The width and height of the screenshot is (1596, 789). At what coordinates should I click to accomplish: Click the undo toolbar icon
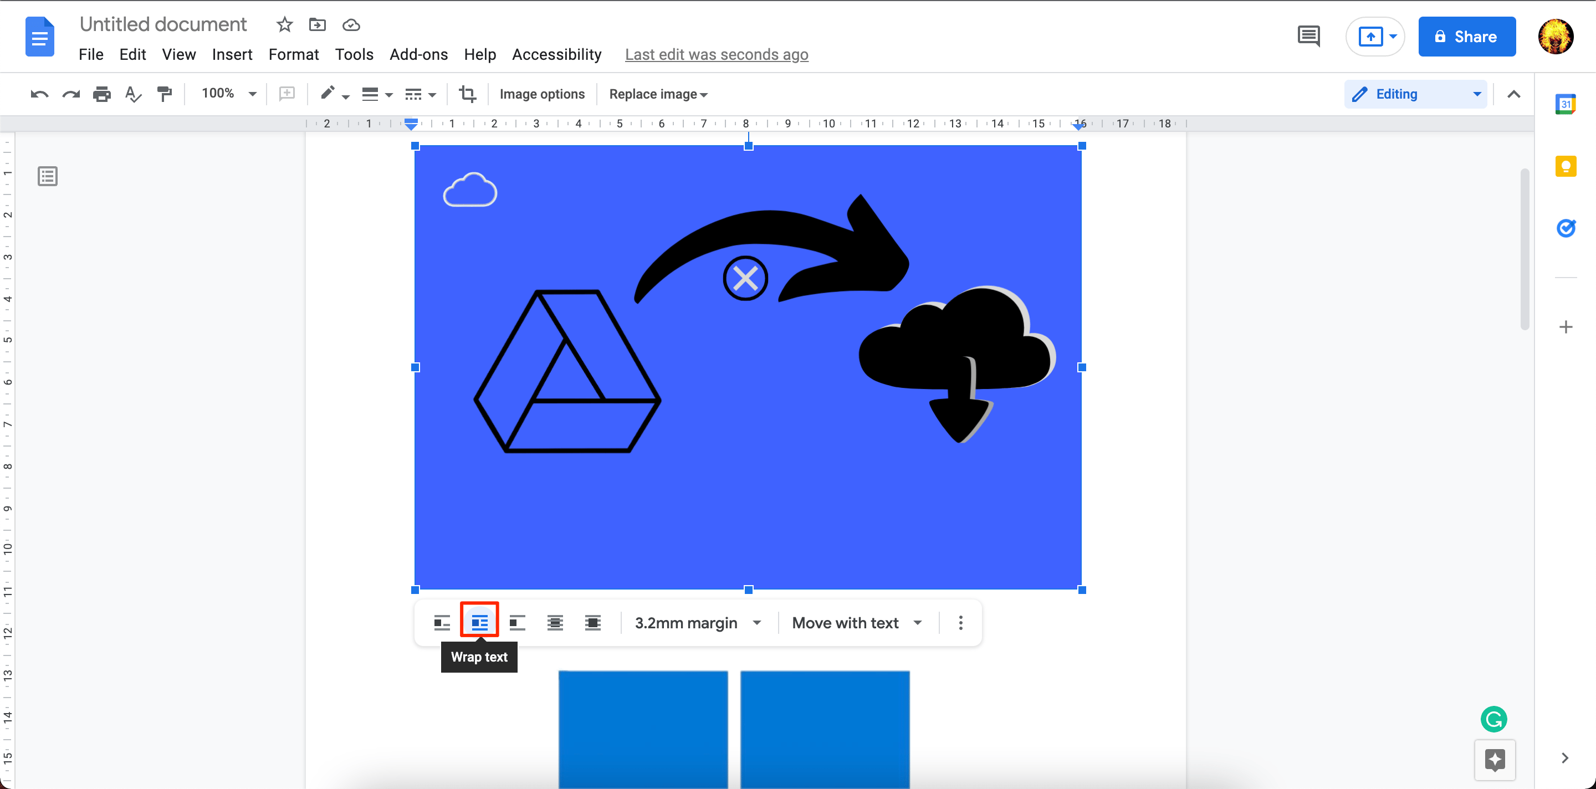click(37, 94)
